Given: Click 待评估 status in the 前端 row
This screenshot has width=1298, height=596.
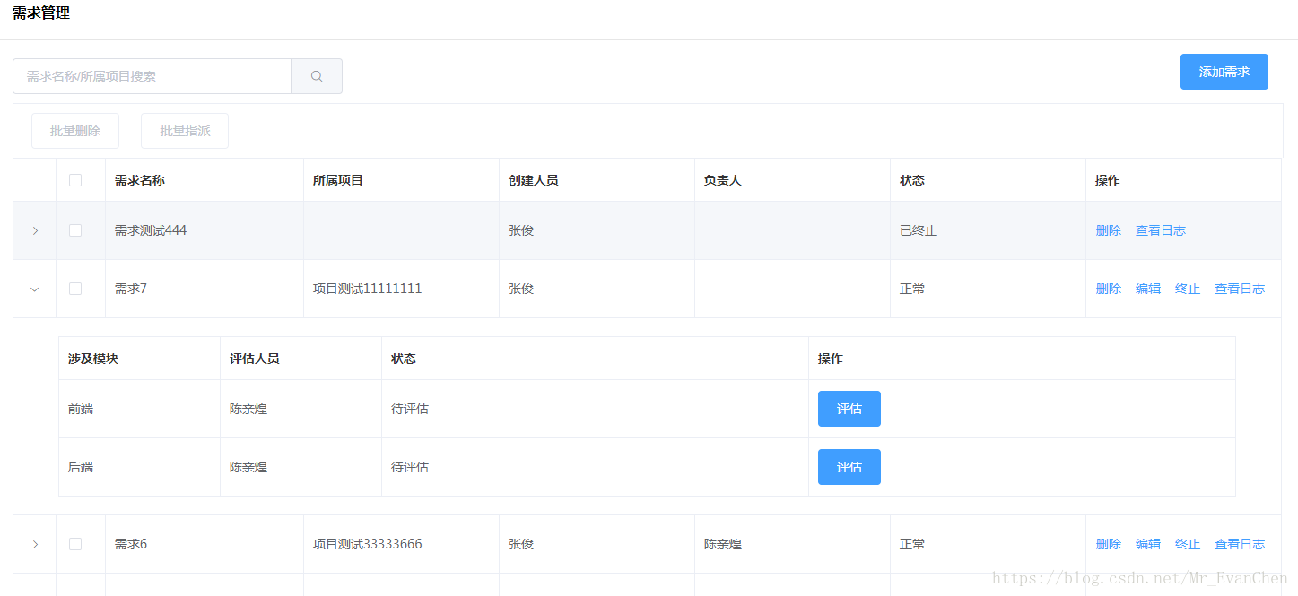Looking at the screenshot, I should (410, 409).
